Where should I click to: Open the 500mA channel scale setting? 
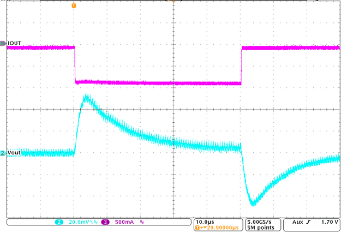(x=123, y=223)
